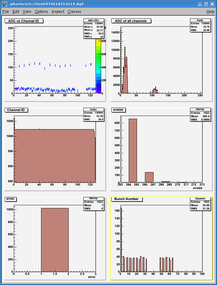
Task: Open the Help menu
Action: coord(210,12)
